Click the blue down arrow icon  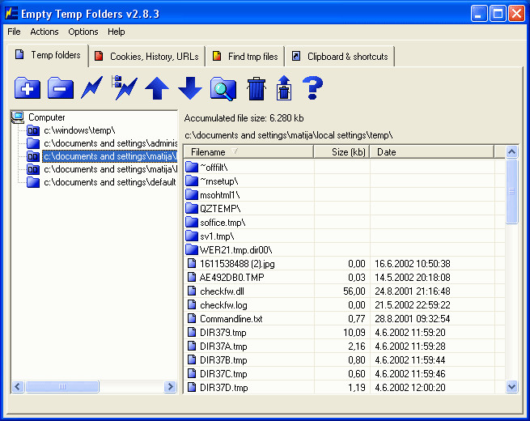click(x=190, y=88)
